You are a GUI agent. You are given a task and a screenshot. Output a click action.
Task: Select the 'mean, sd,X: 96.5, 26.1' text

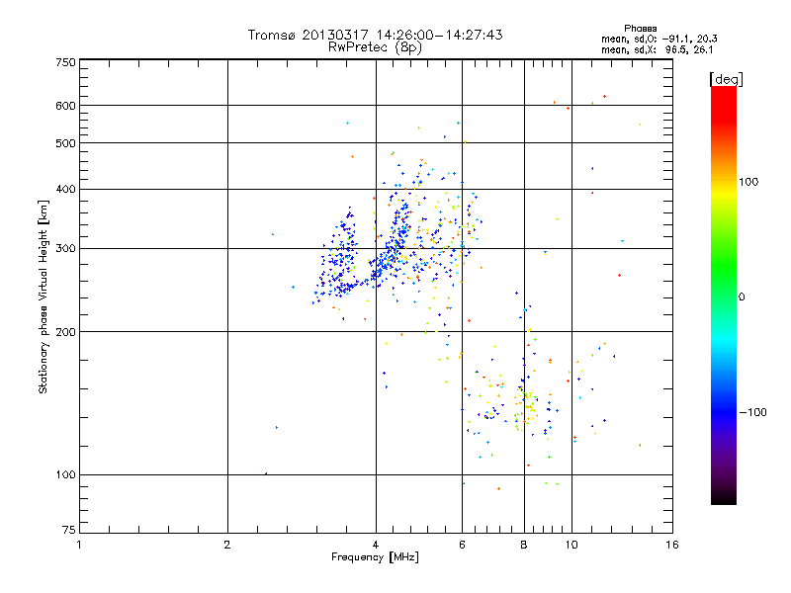(x=657, y=49)
